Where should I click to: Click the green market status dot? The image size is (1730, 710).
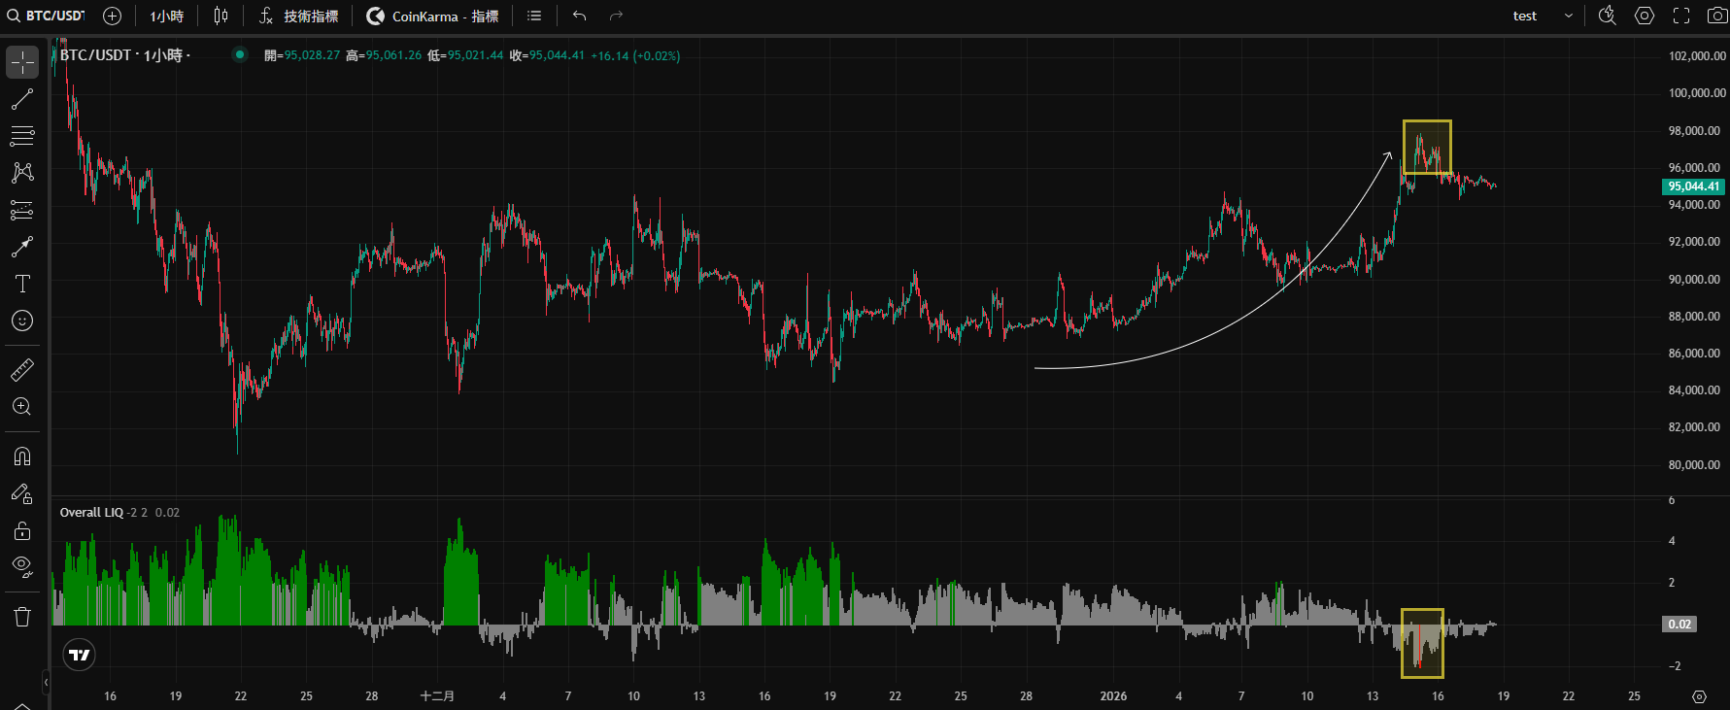[x=239, y=55]
